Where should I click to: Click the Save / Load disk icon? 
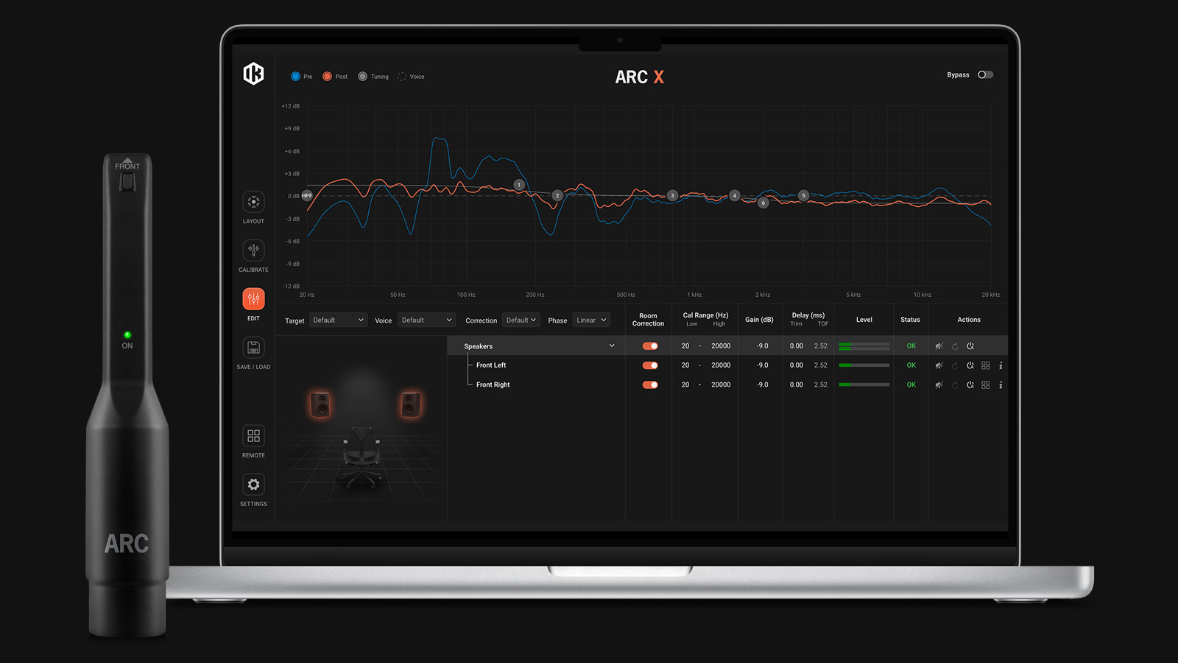pyautogui.click(x=253, y=348)
